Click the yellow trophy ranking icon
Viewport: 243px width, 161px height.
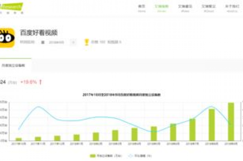(x=86, y=42)
